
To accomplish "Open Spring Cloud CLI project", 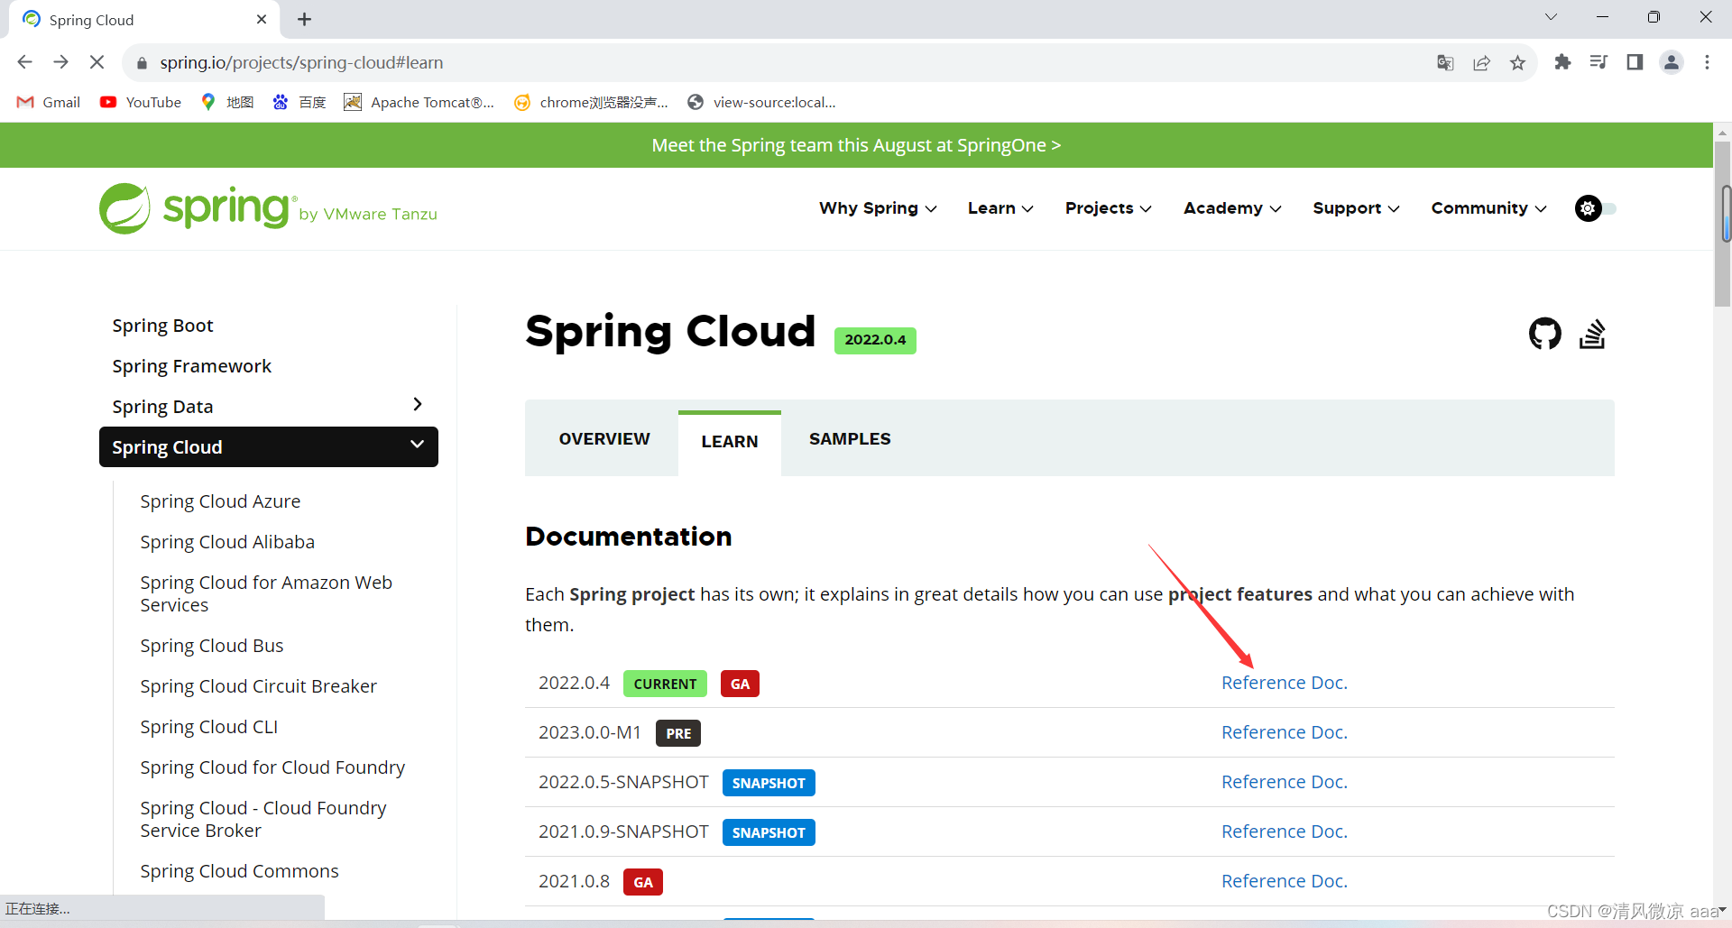I will pos(208,727).
